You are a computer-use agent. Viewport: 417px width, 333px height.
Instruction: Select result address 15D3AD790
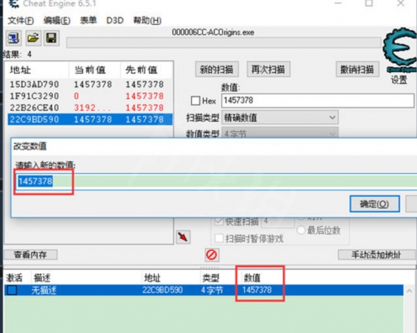pyautogui.click(x=34, y=84)
